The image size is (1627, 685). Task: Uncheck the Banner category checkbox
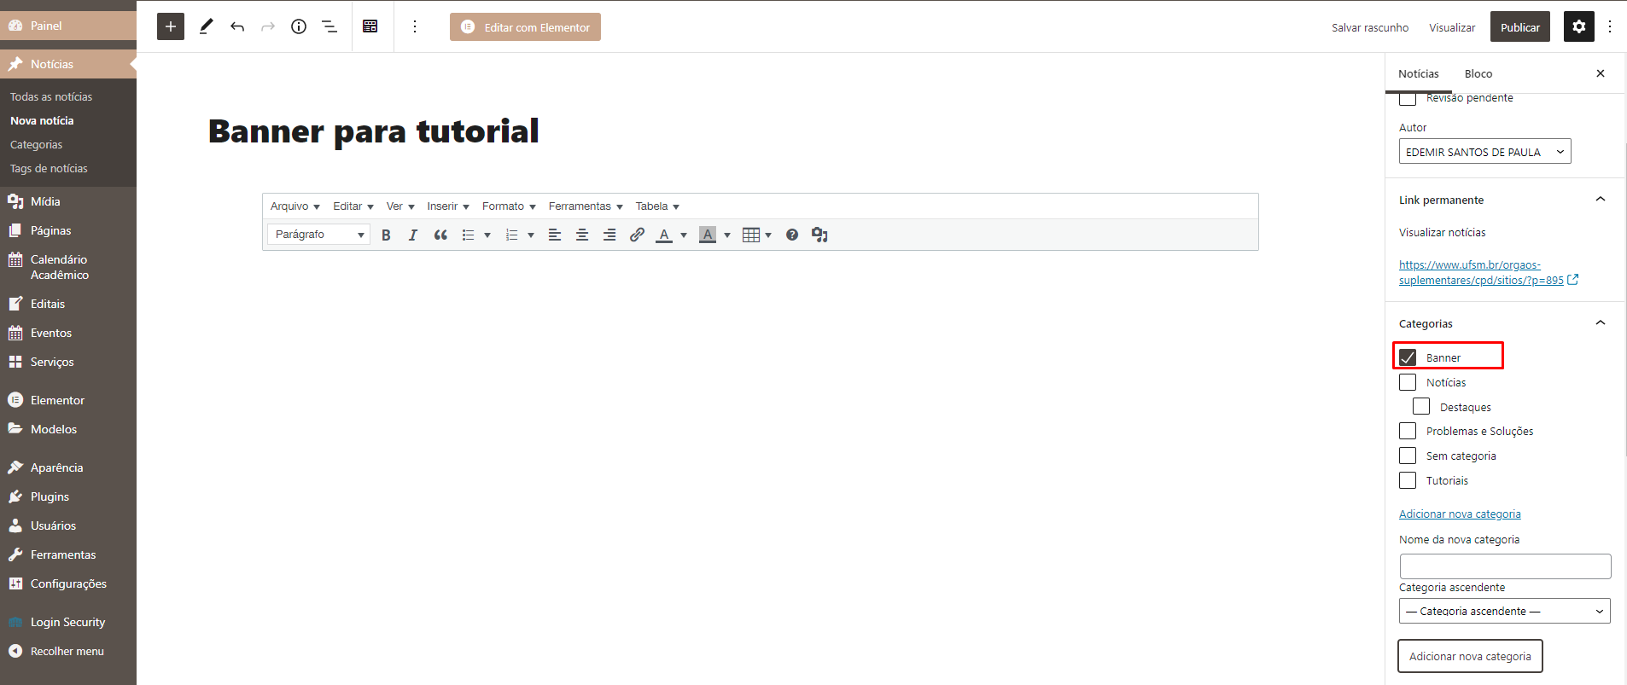(1408, 357)
